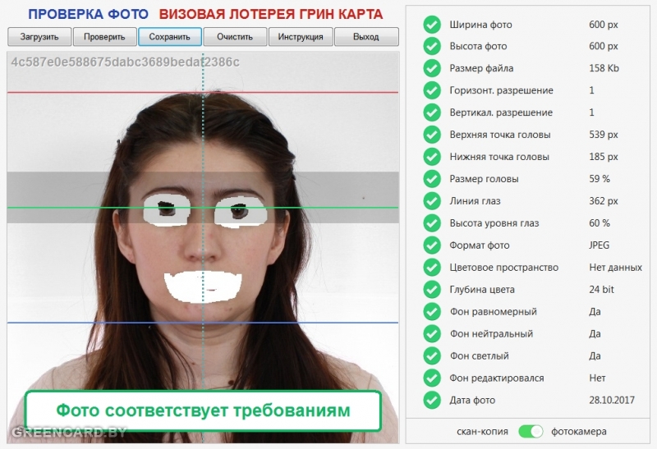The height and width of the screenshot is (449, 657).
Task: Click the Размер головы label
Action: (x=484, y=179)
